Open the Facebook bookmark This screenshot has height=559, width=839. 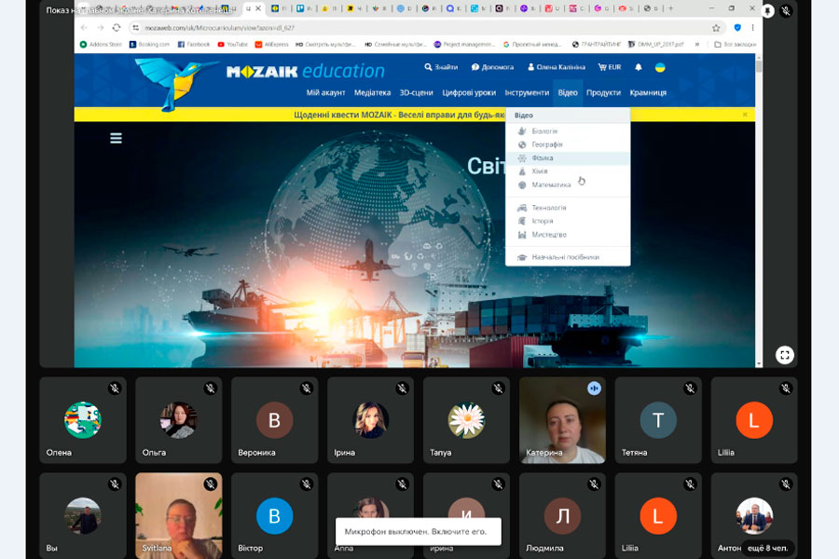[194, 45]
